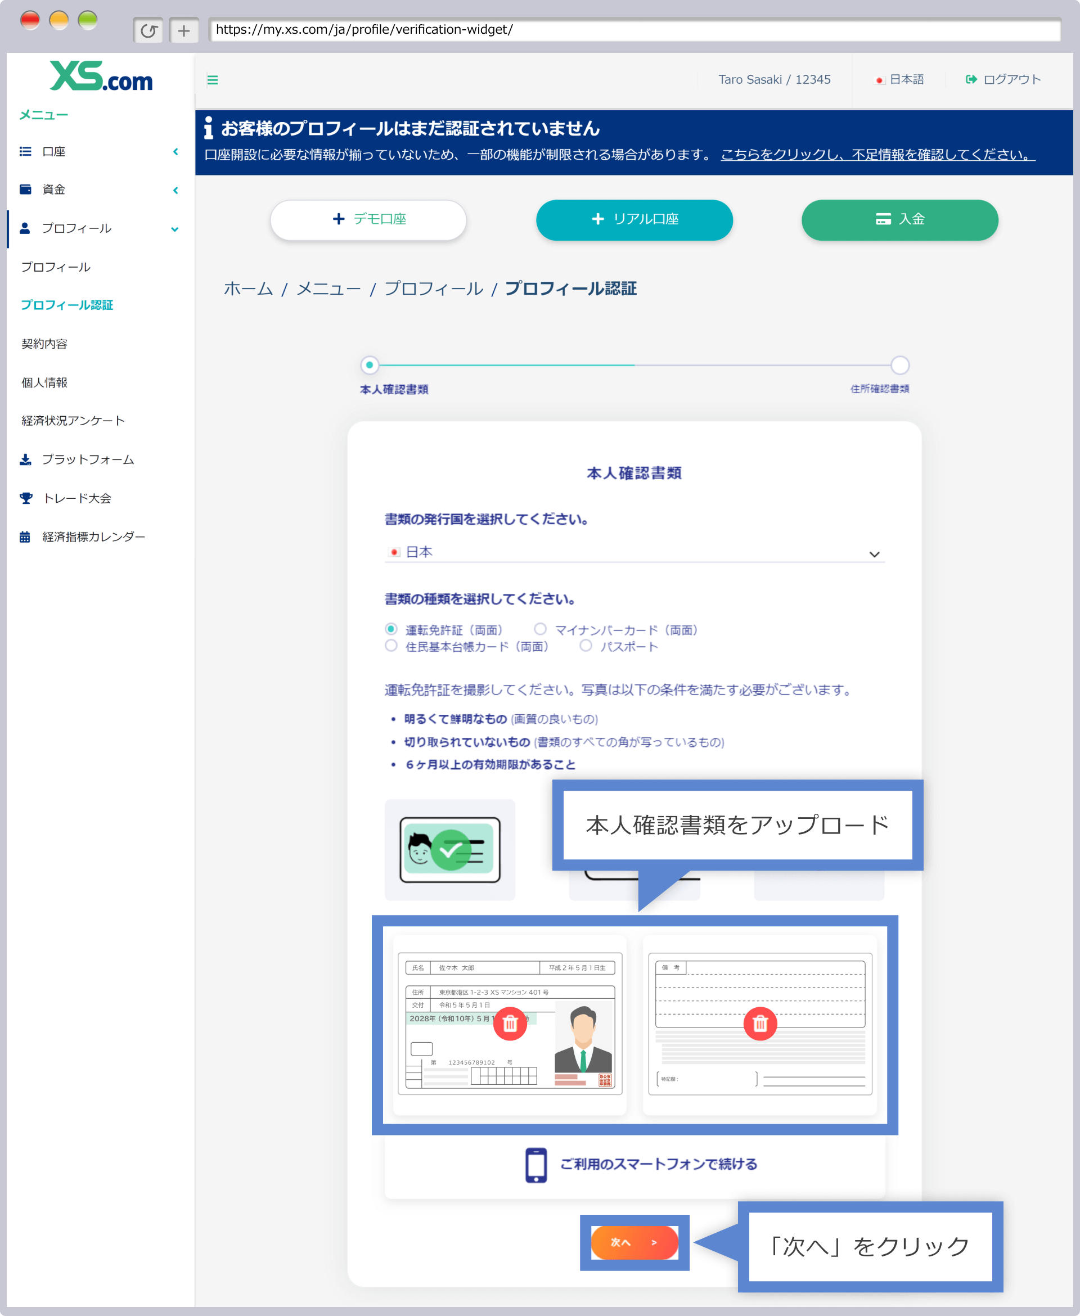Click the デモ口座 button
The image size is (1080, 1316).
[368, 219]
